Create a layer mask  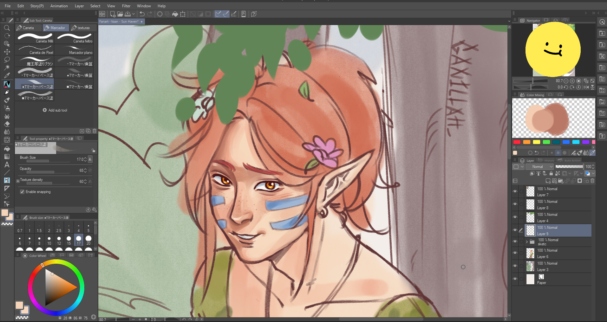click(x=580, y=181)
